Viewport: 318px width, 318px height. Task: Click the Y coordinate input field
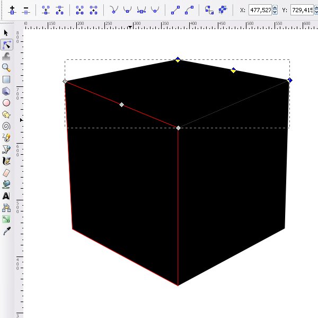point(302,10)
